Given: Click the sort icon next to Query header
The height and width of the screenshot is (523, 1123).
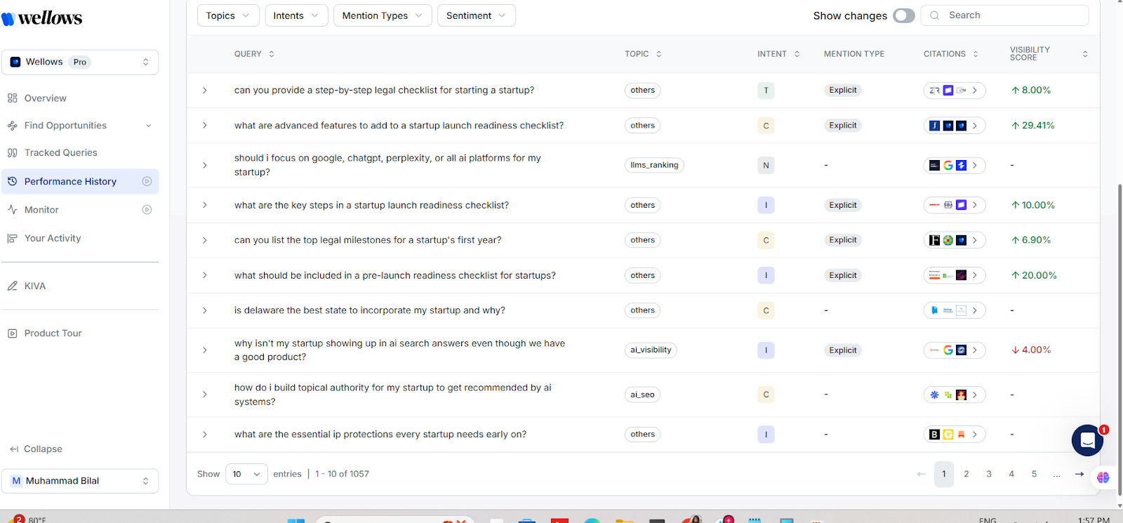Looking at the screenshot, I should pyautogui.click(x=272, y=54).
